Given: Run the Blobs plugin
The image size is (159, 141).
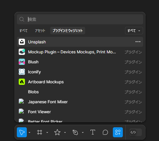Looking at the screenshot, I should point(80,92).
